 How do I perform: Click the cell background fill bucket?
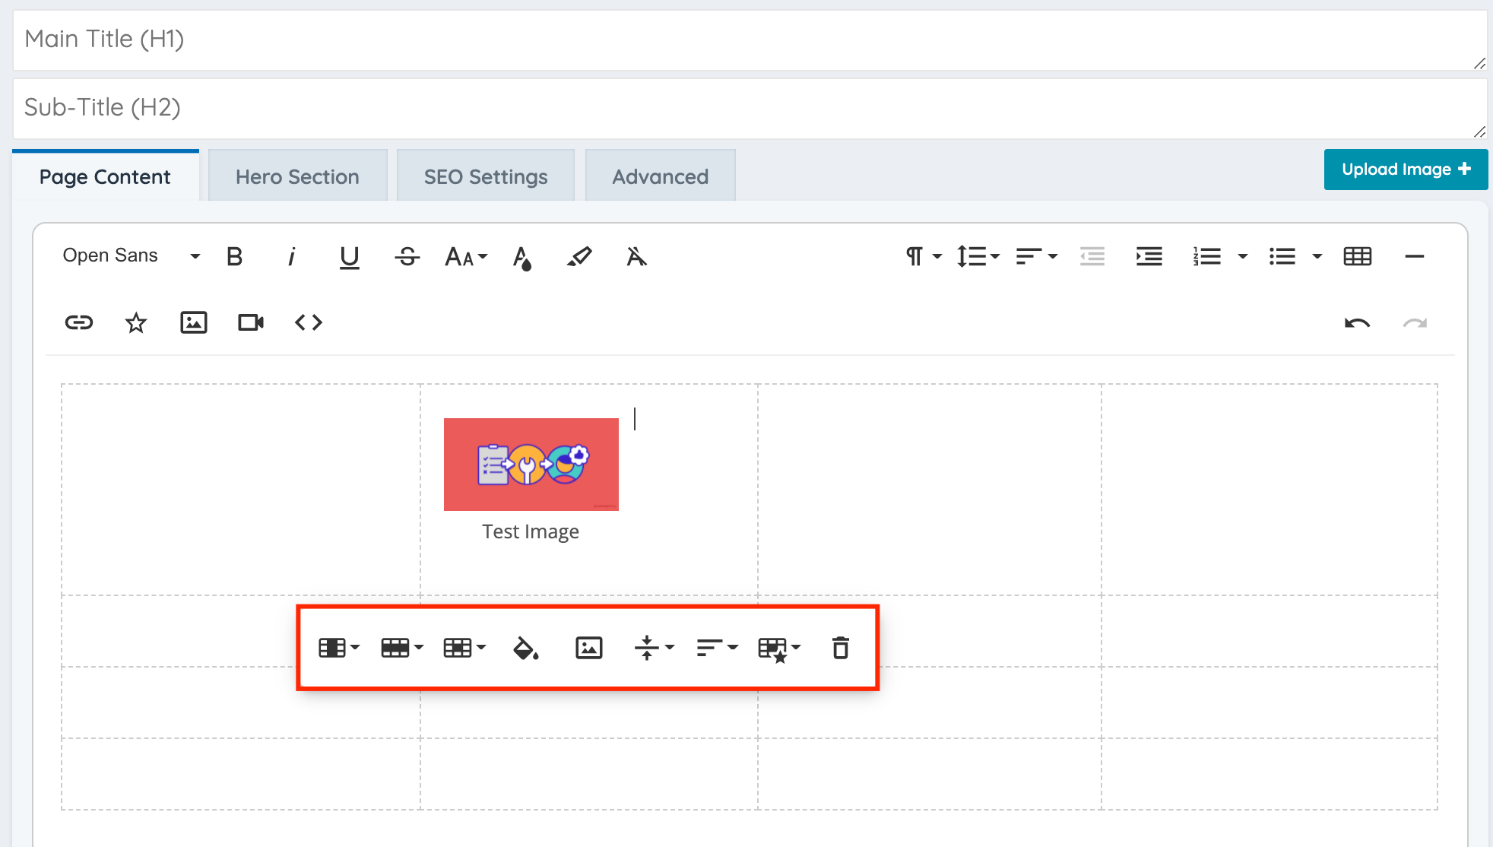(x=525, y=648)
